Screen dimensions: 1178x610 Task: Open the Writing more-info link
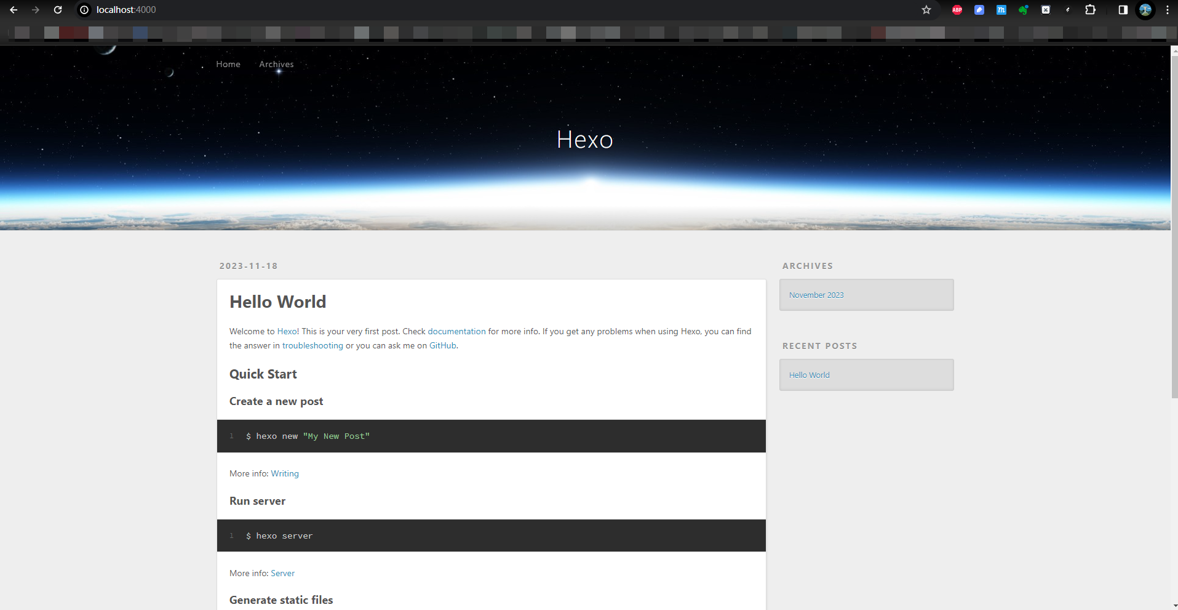[285, 473]
